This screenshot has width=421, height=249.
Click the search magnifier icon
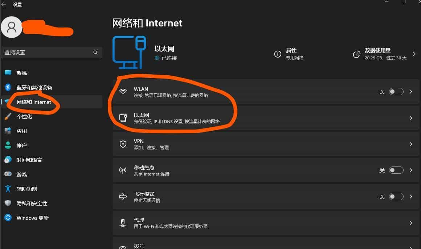tap(95, 52)
